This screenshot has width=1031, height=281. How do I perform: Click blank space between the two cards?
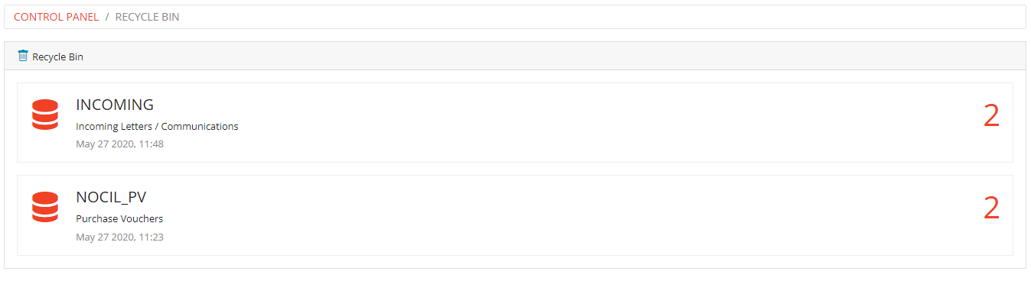(x=514, y=169)
